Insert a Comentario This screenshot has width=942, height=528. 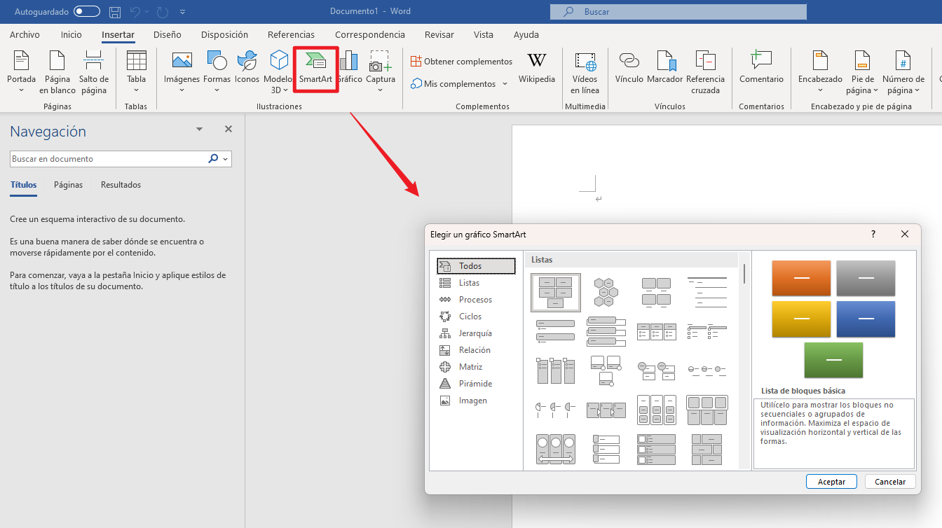point(761,67)
